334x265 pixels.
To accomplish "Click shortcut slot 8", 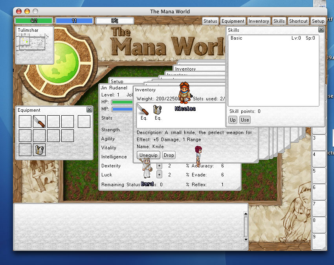I will click(319, 225).
